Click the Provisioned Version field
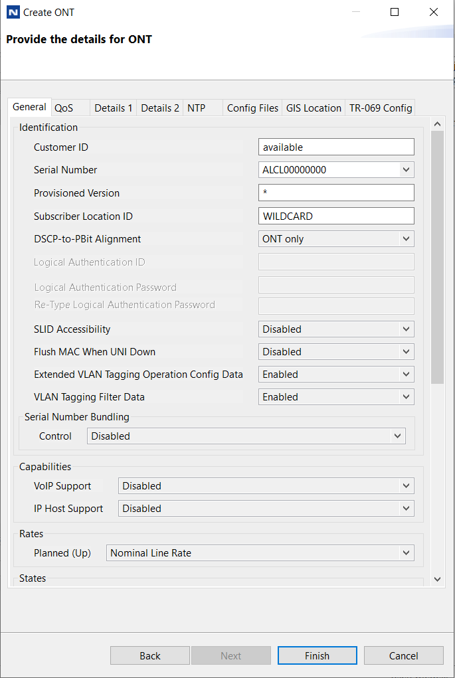This screenshot has width=455, height=678. coord(336,193)
